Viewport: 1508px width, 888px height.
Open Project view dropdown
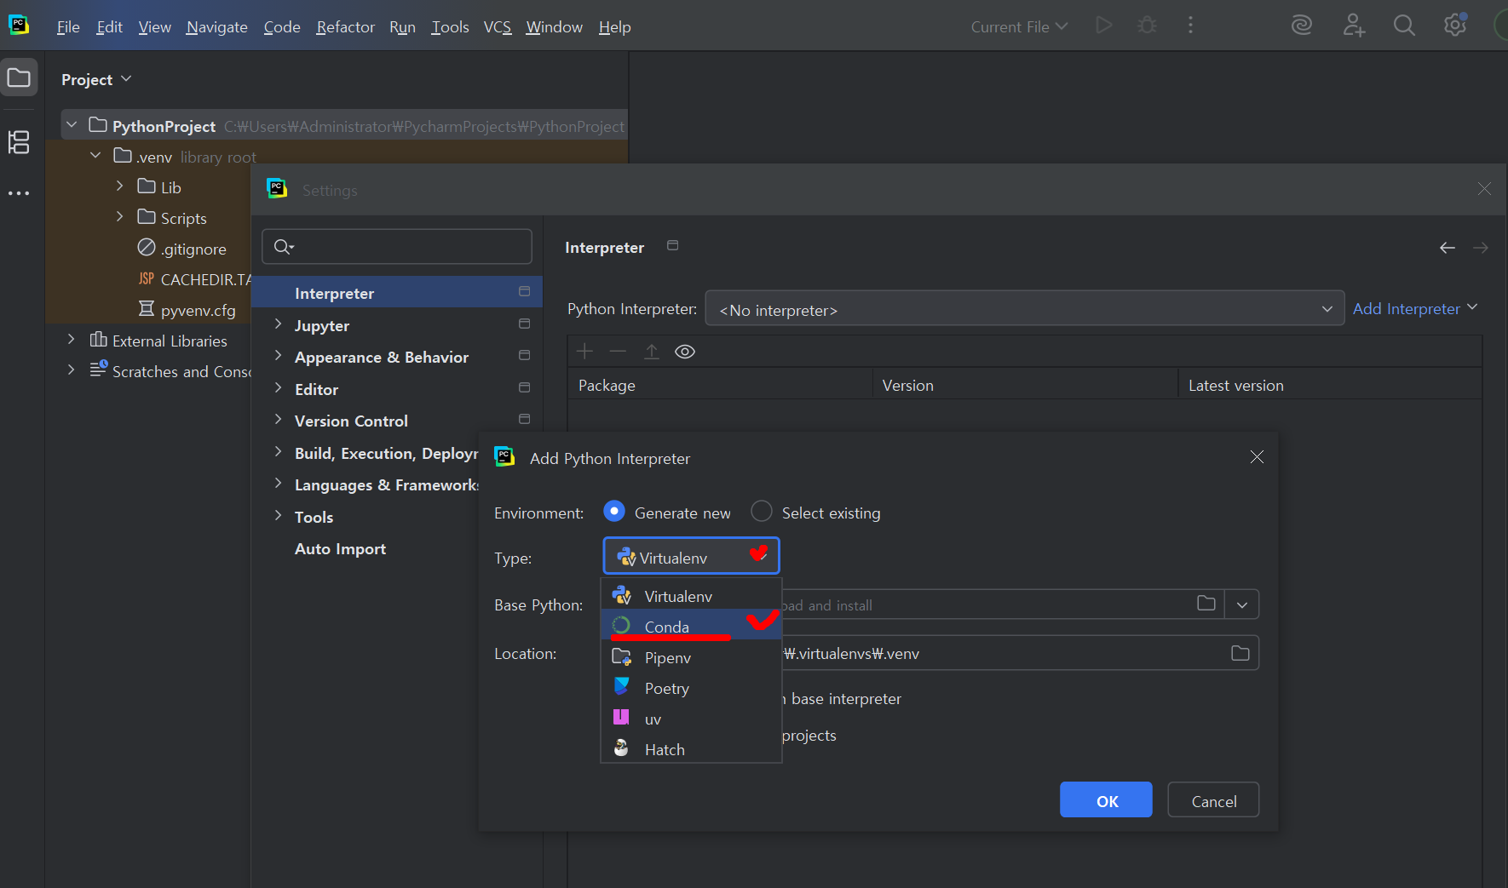point(96,79)
